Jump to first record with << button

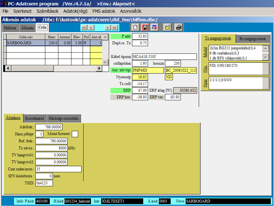click(84, 28)
